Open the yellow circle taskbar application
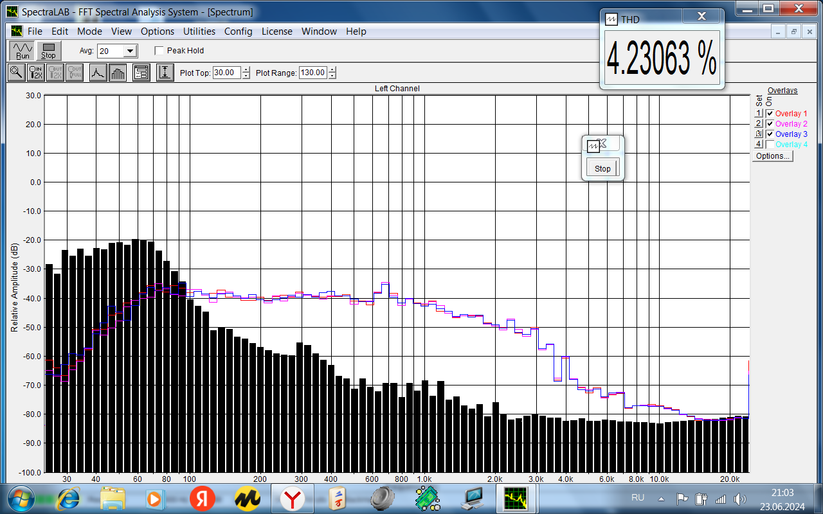 (246, 498)
